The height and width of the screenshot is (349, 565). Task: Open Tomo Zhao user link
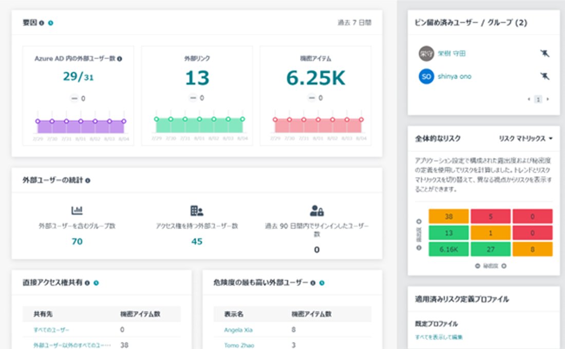[x=239, y=345]
